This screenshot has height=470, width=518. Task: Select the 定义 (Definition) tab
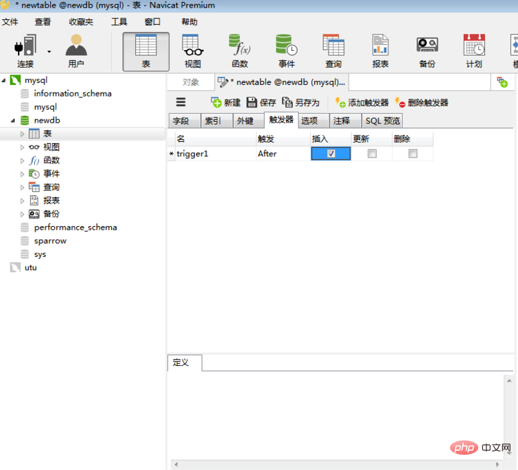click(x=185, y=363)
